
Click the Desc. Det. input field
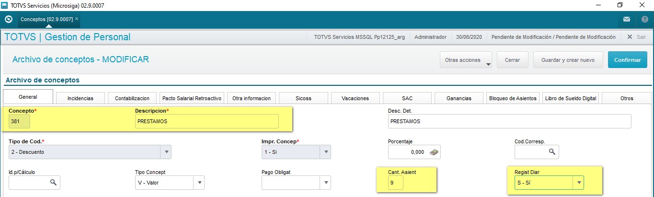(x=509, y=121)
